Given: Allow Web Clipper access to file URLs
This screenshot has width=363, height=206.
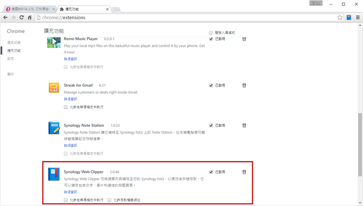Looking at the screenshot, I should (x=109, y=200).
